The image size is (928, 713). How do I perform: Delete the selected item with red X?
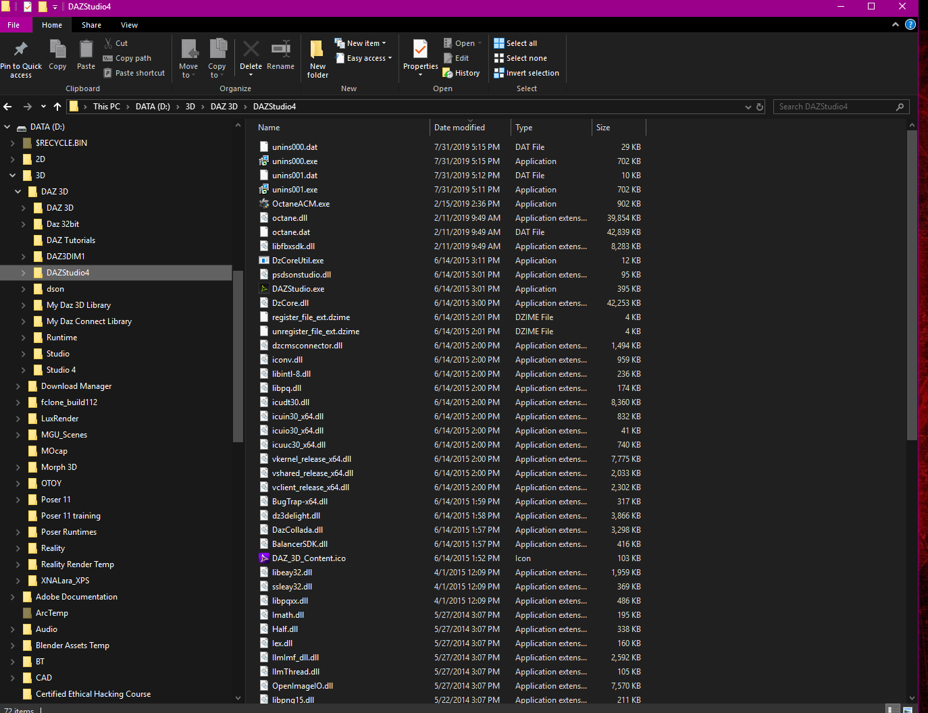(251, 49)
